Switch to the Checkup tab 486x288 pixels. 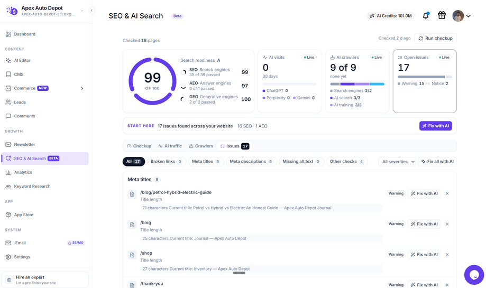point(139,146)
